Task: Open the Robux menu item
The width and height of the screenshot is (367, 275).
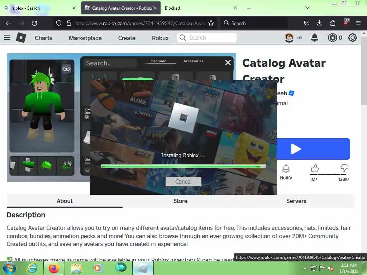Action: [160, 38]
